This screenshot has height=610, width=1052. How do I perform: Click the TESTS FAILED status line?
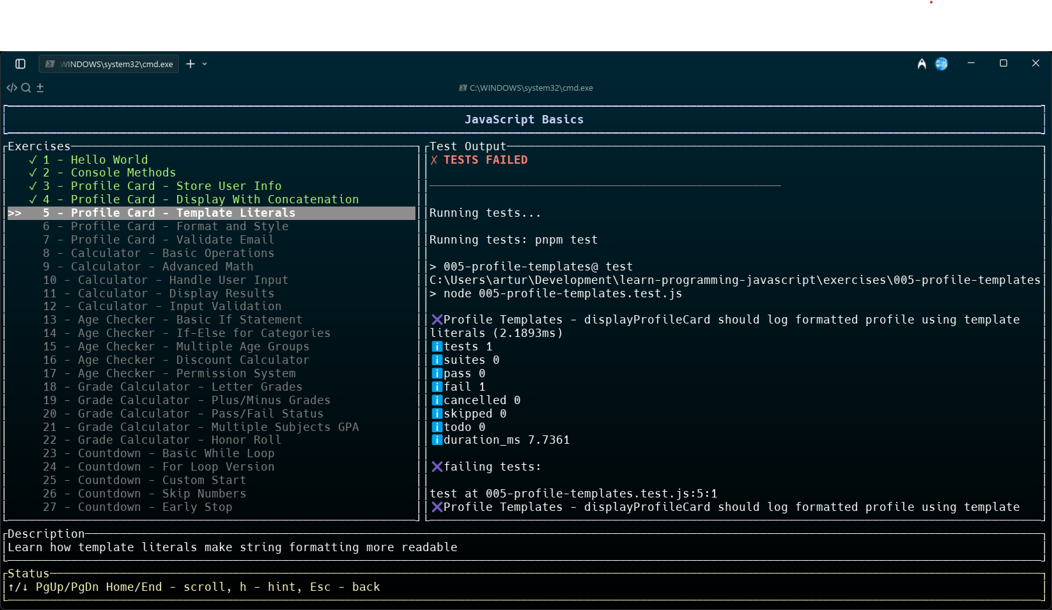(485, 160)
